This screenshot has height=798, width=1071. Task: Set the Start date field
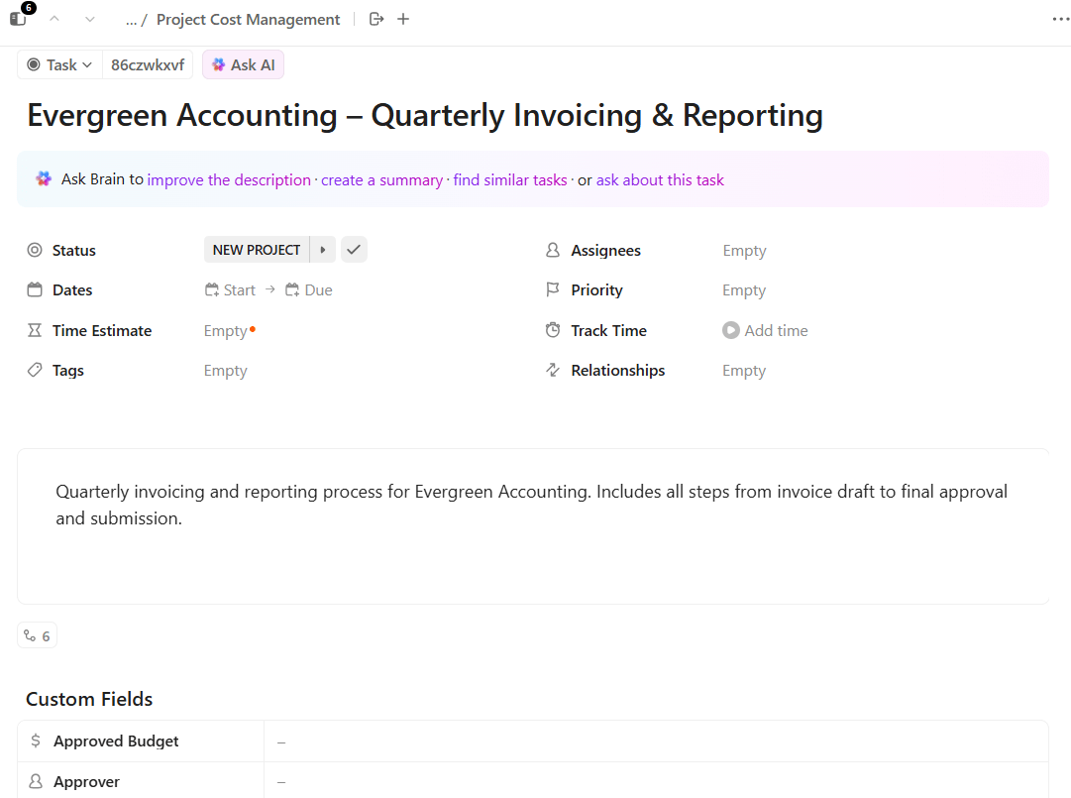tap(238, 289)
